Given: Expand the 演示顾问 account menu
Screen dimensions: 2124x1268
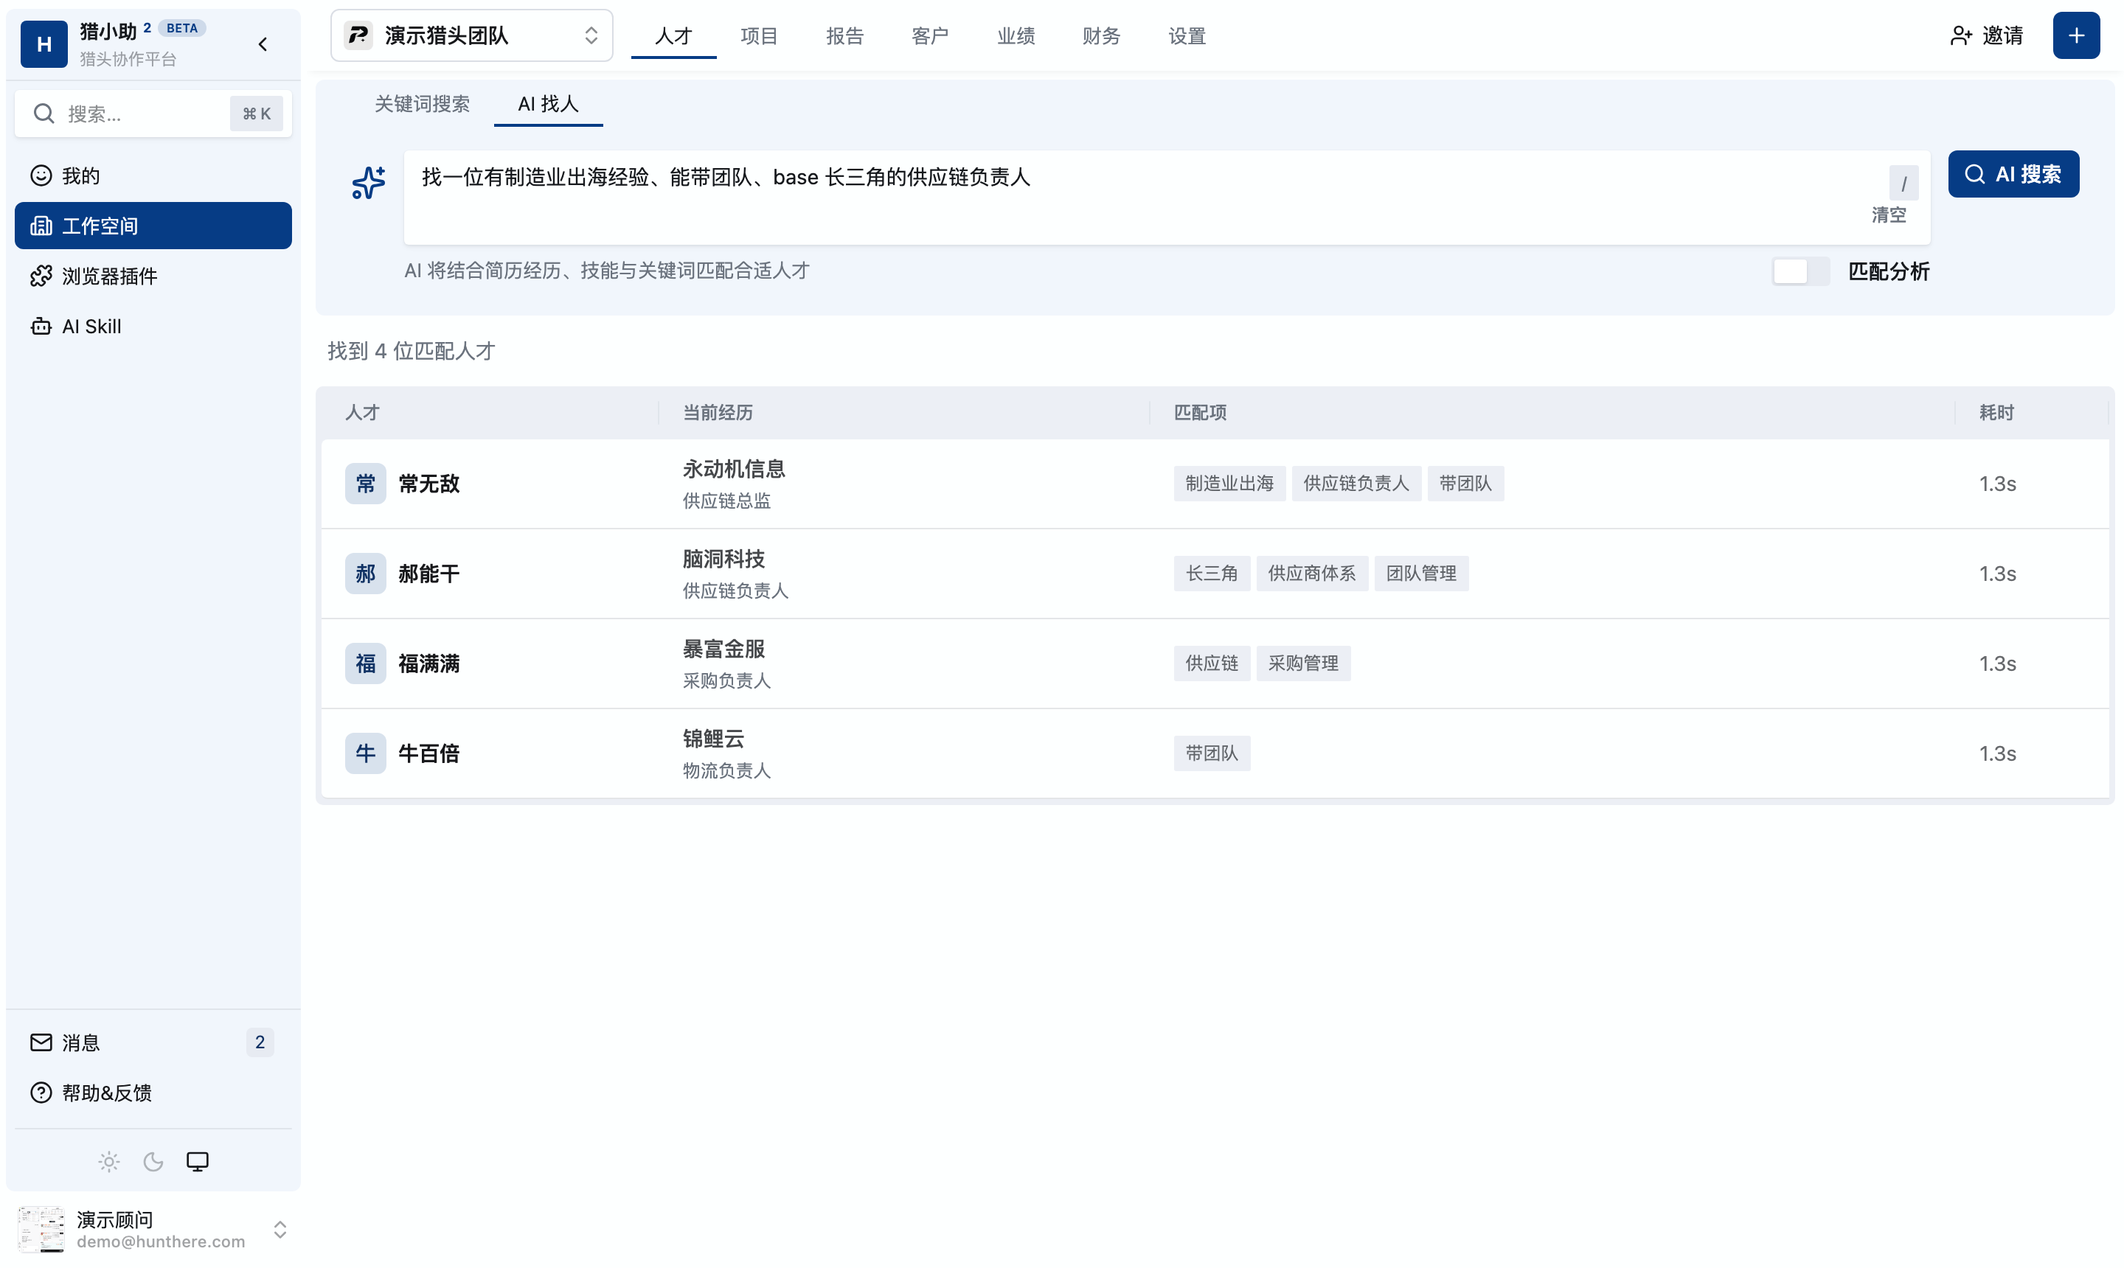Looking at the screenshot, I should point(153,1229).
